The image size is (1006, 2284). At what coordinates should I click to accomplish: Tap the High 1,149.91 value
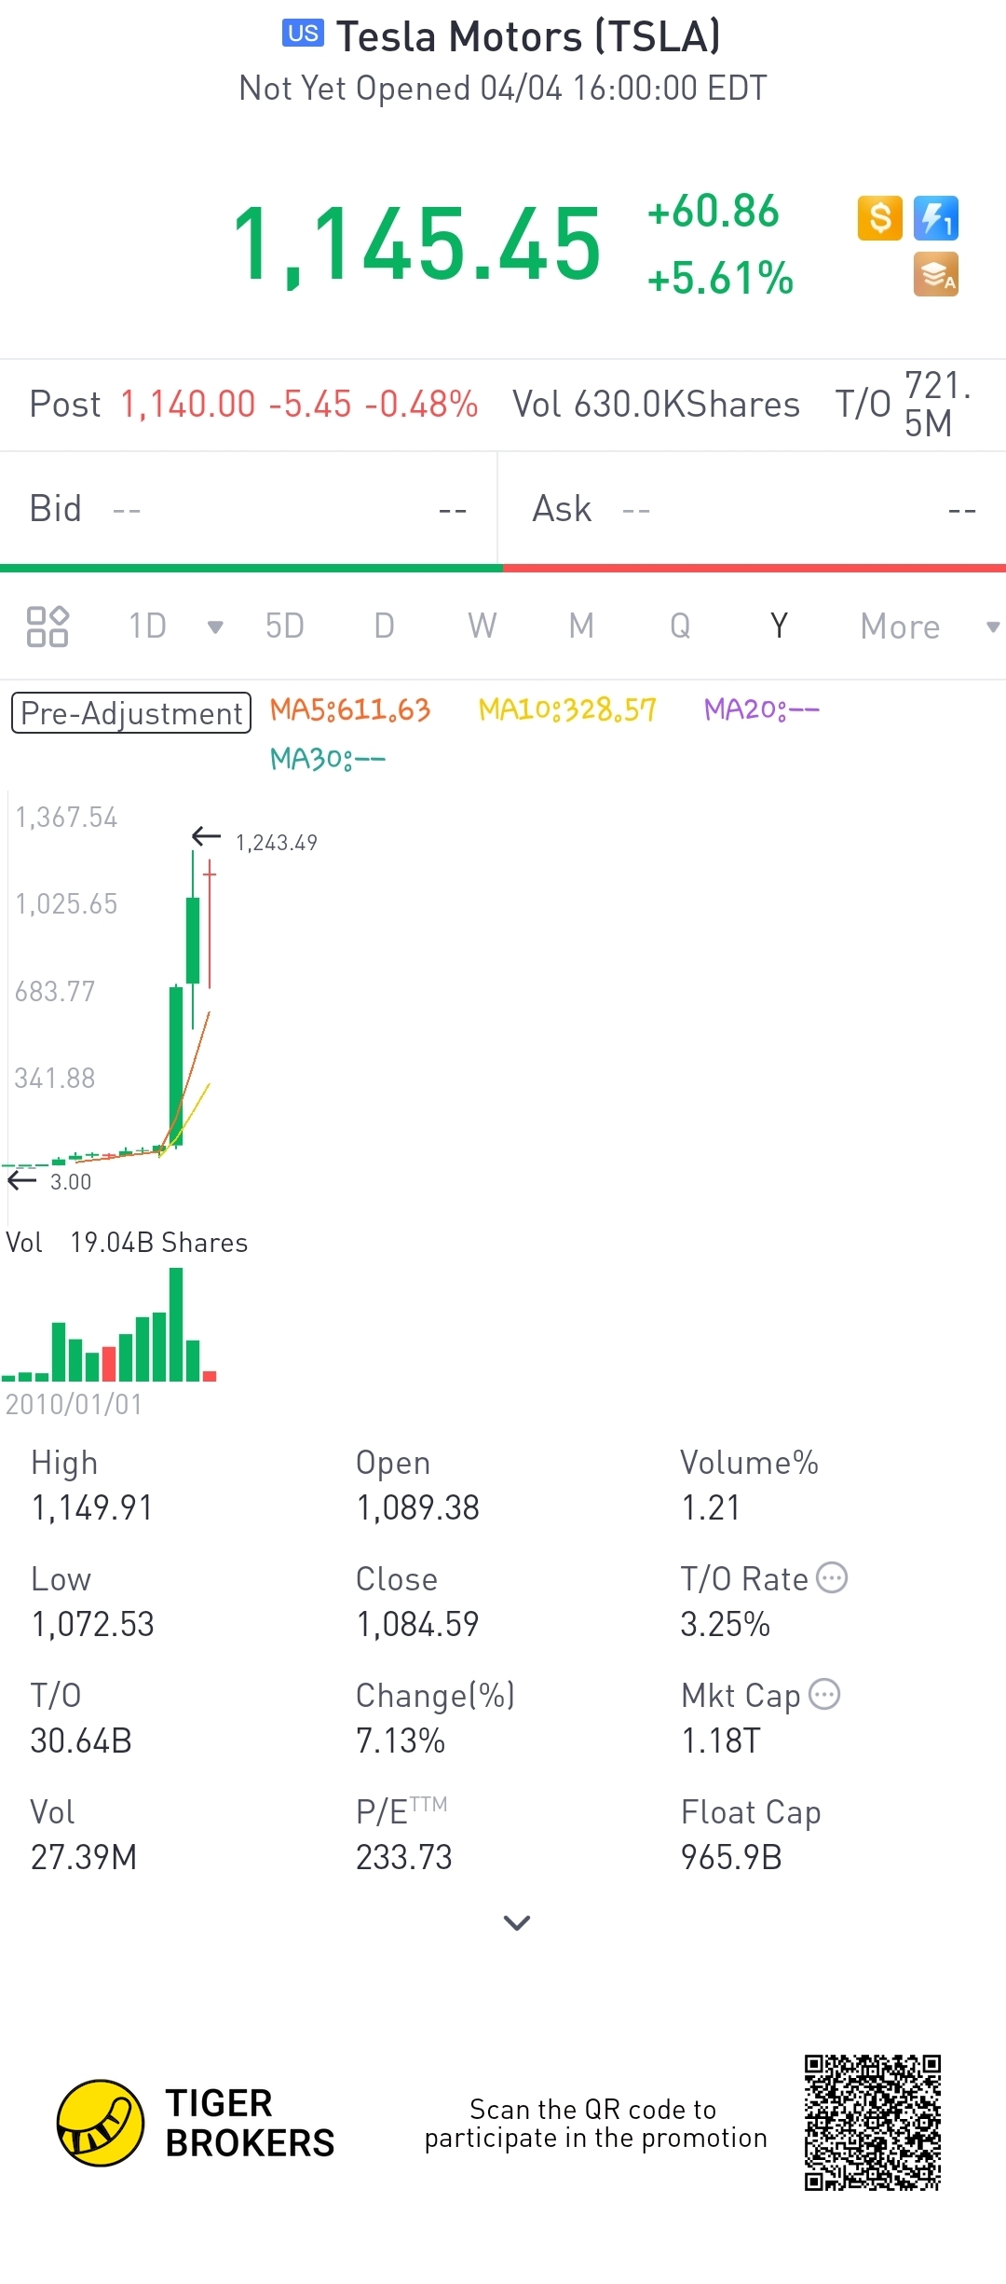pos(91,1507)
